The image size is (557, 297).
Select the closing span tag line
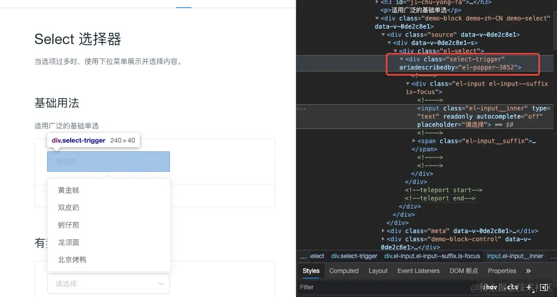click(424, 149)
